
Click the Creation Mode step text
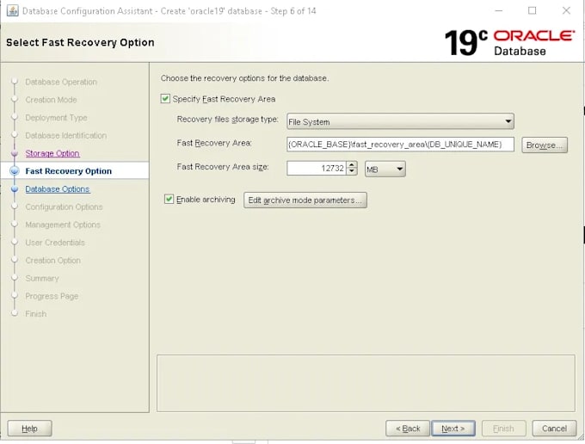click(51, 100)
